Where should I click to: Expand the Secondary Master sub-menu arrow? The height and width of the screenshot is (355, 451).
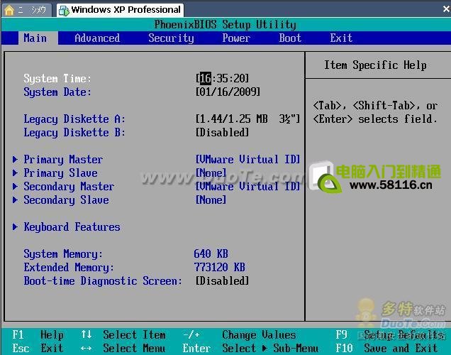16,187
